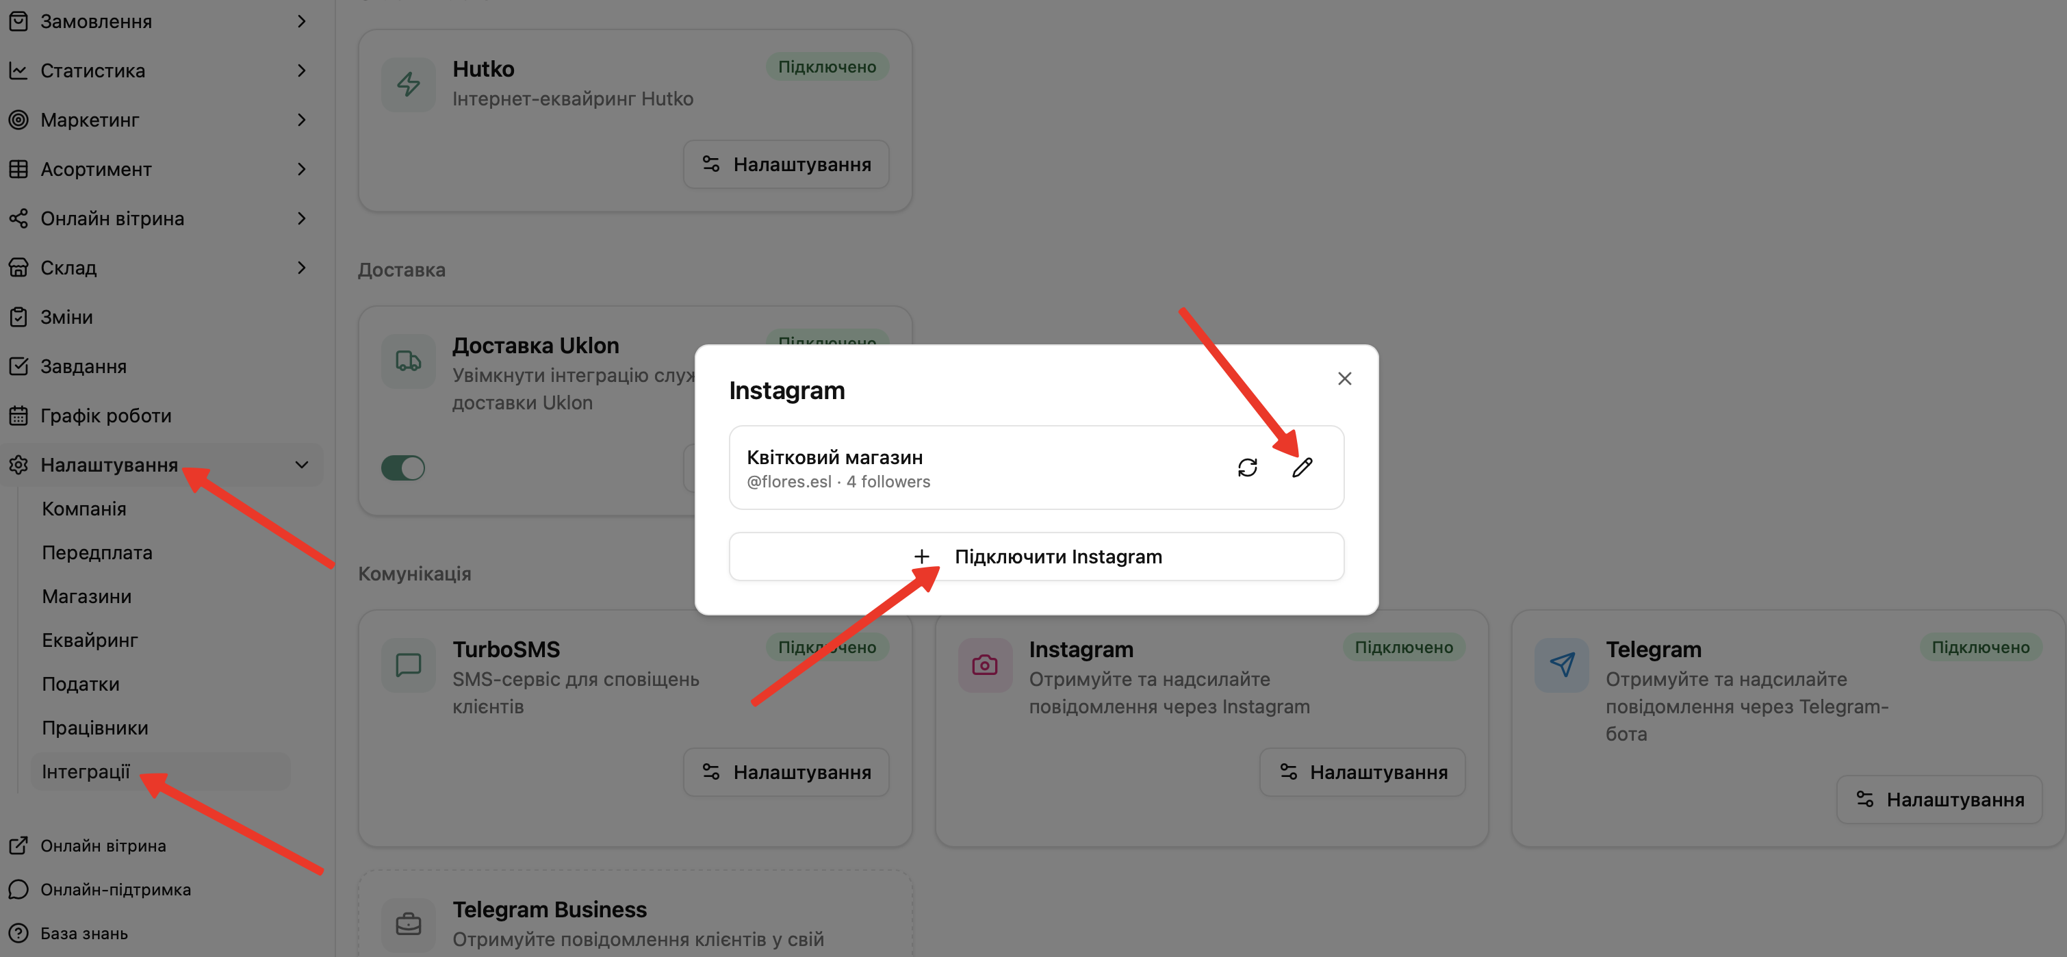Click the Квітковий магазин account name

[x=834, y=457]
